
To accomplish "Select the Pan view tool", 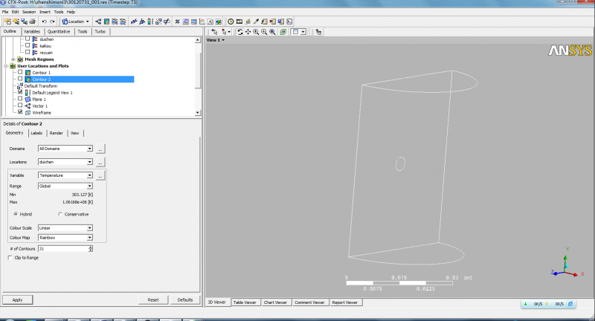I will click(248, 32).
